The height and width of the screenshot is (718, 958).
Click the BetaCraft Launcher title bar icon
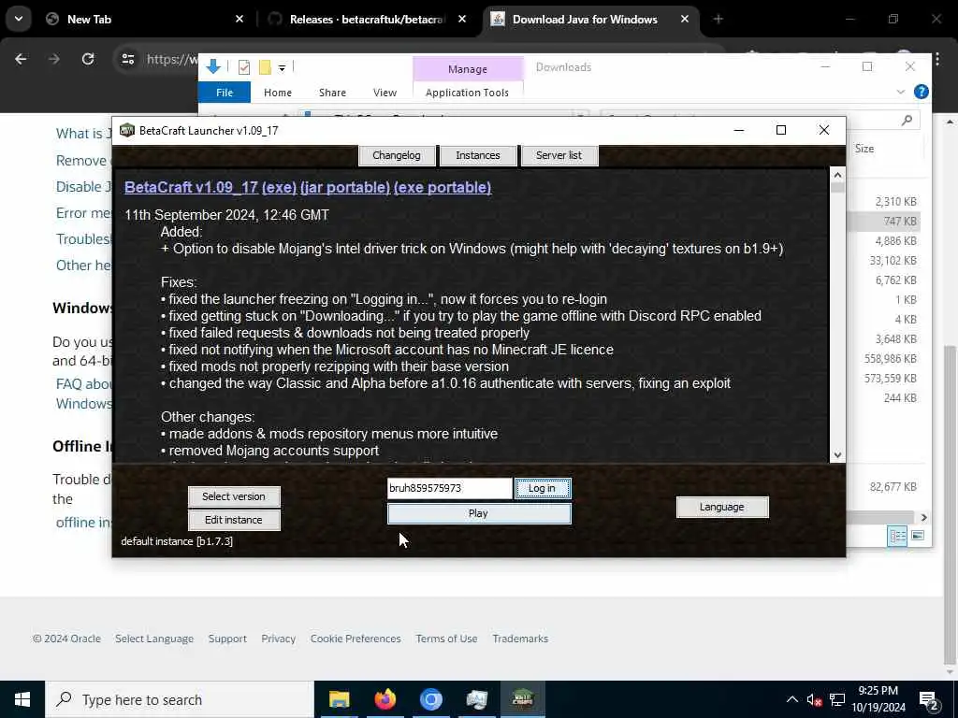126,130
